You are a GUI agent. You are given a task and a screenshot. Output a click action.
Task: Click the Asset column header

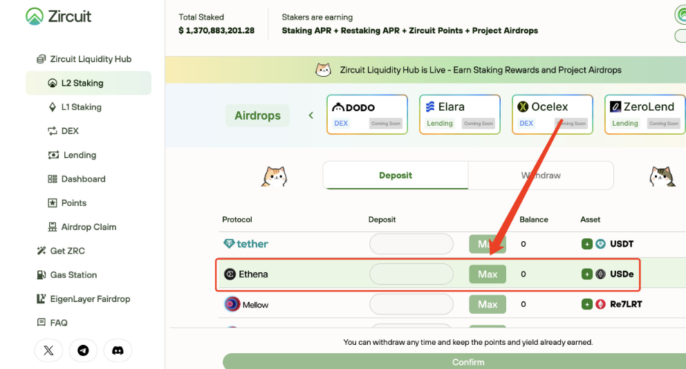tap(590, 220)
